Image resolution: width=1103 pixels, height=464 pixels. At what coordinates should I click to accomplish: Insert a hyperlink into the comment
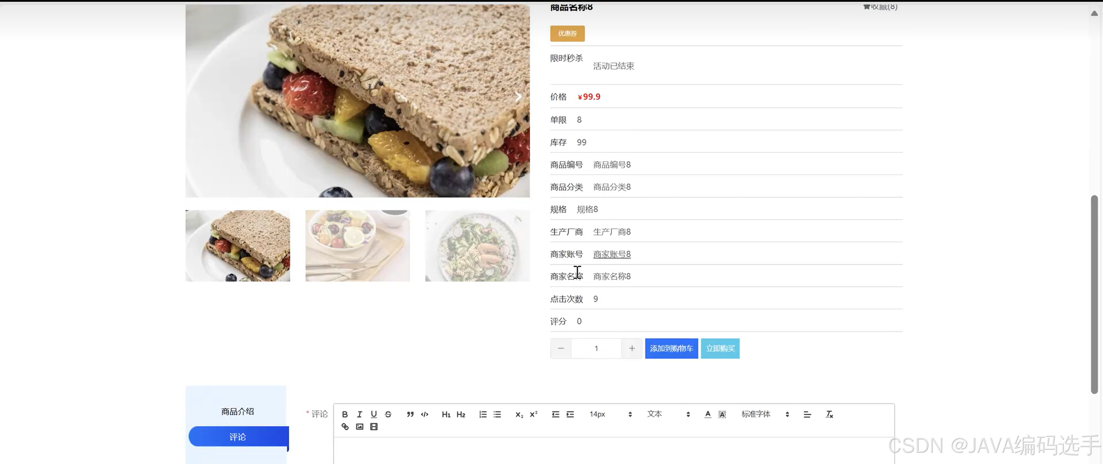coord(345,427)
